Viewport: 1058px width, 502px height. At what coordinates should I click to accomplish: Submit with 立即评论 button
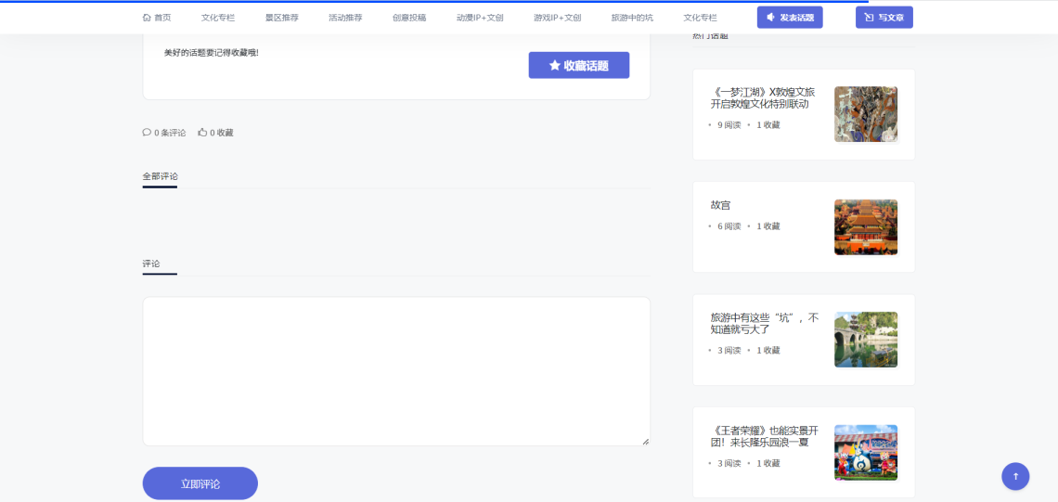[200, 483]
